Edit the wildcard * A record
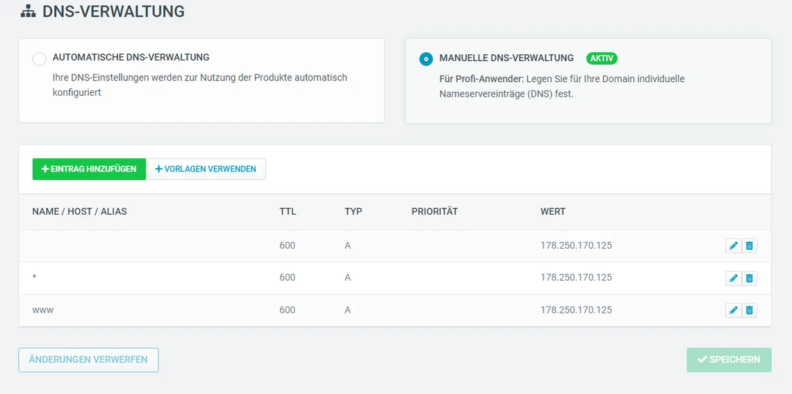This screenshot has height=394, width=792. coord(733,278)
